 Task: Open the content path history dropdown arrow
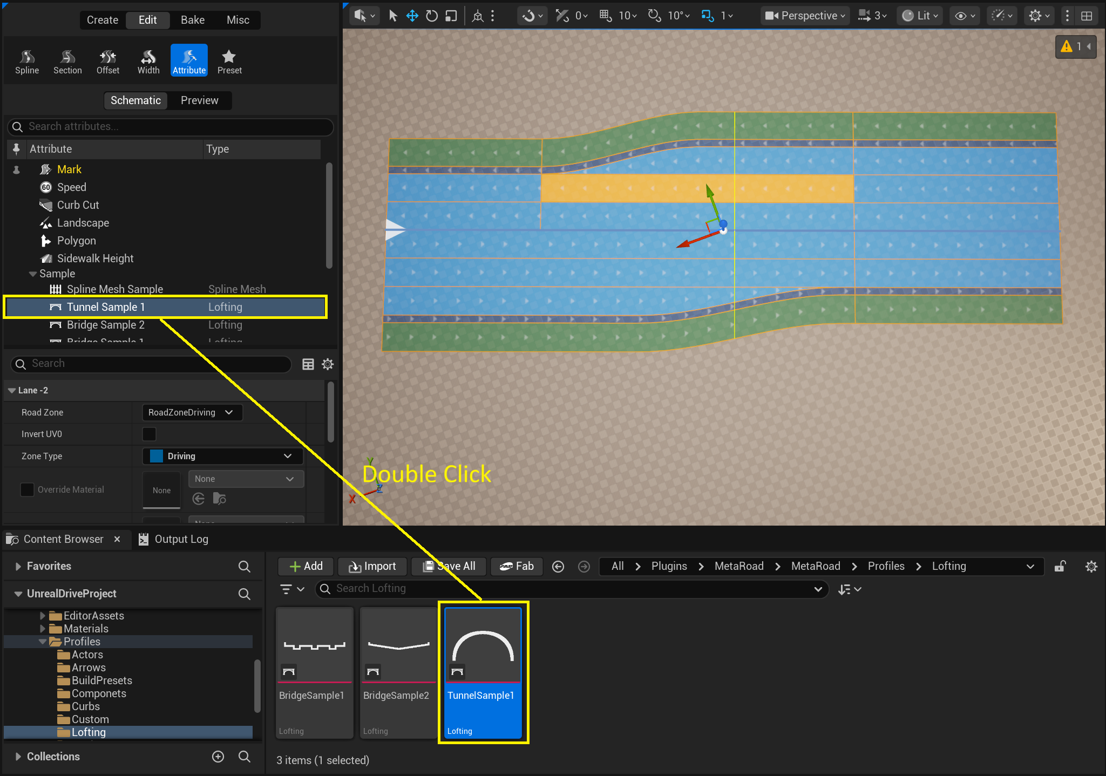pos(1030,567)
